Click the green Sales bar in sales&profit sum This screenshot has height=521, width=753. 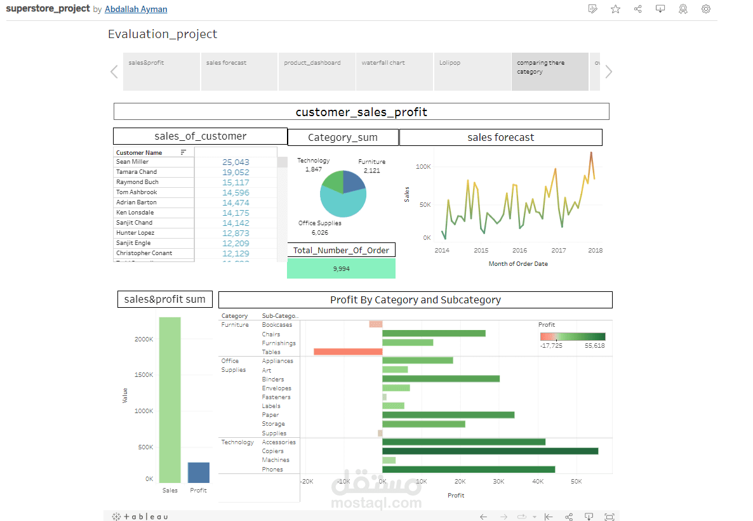click(x=170, y=400)
